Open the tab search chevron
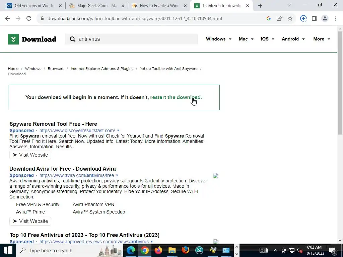Screen dimensions: 343x257 click(x=289, y=5)
